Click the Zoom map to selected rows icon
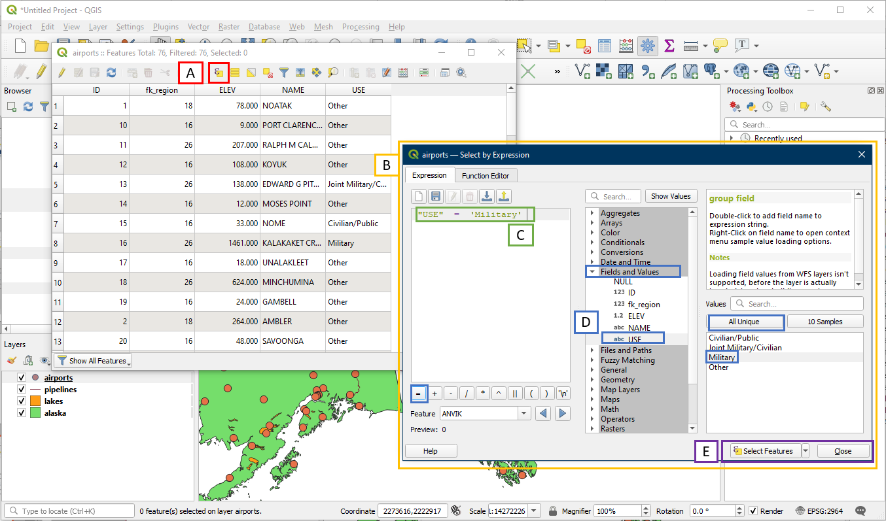The height and width of the screenshot is (521, 886). [333, 73]
